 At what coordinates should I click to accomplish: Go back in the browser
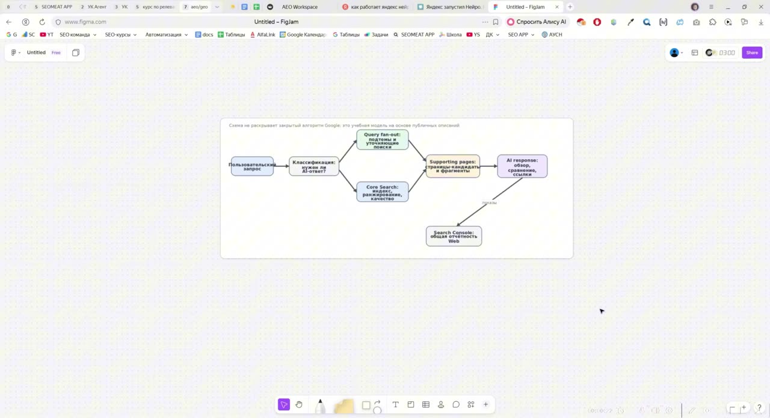[x=8, y=22]
